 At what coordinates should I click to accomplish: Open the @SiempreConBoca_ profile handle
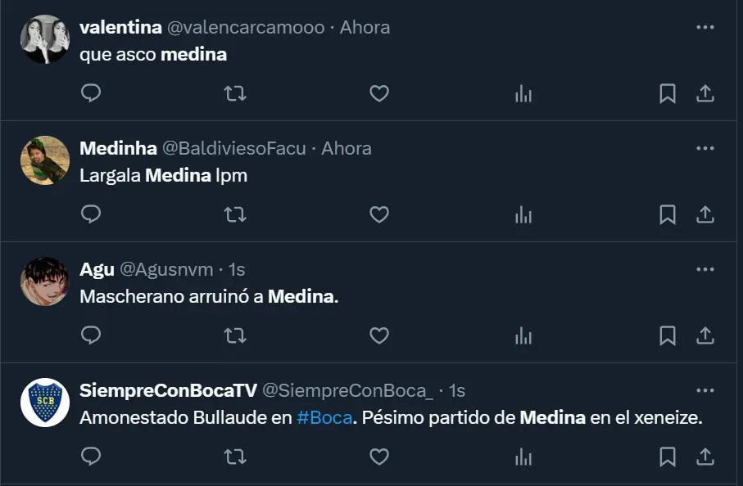pyautogui.click(x=347, y=391)
